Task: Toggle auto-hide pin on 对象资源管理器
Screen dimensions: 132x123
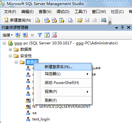Action: 122,28
